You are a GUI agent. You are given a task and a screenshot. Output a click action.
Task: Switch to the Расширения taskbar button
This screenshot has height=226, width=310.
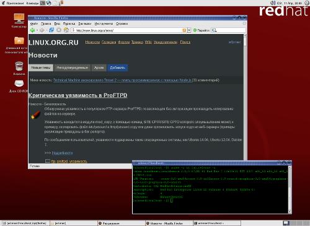[x=121, y=223]
